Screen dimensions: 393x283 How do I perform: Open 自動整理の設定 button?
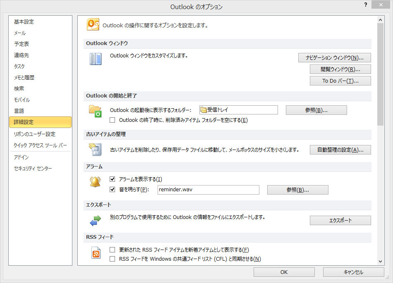coord(340,150)
